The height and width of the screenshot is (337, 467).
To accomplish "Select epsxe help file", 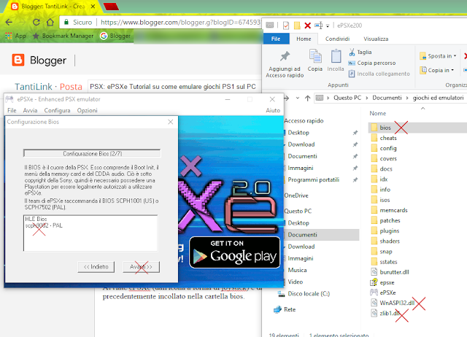I will [382, 282].
